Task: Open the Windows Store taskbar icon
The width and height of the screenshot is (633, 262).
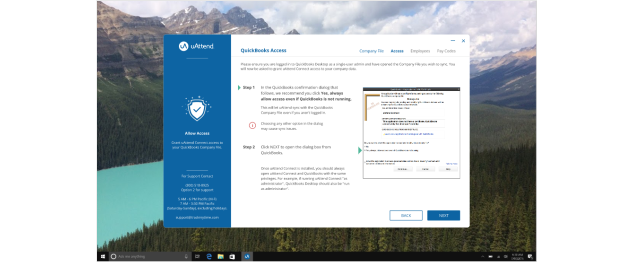Action: tap(232, 256)
